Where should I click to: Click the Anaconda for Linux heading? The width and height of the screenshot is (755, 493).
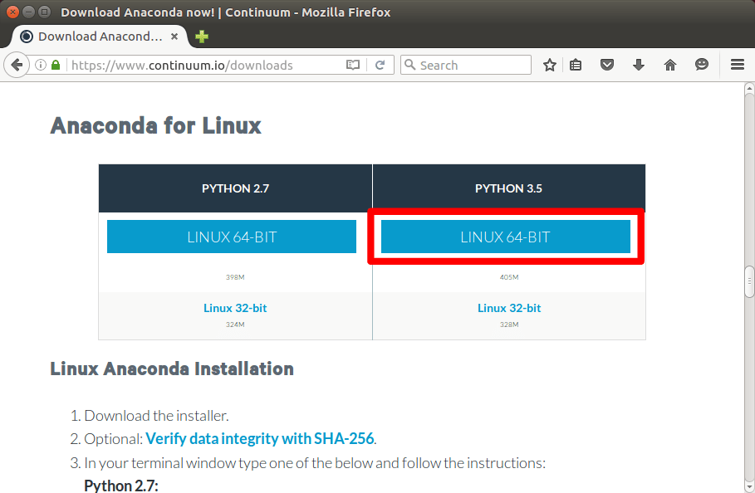point(155,126)
